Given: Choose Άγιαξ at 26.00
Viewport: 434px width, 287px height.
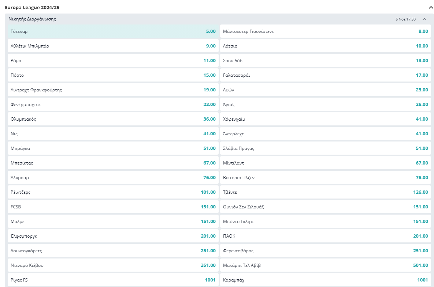Looking at the screenshot, I should tap(326, 105).
